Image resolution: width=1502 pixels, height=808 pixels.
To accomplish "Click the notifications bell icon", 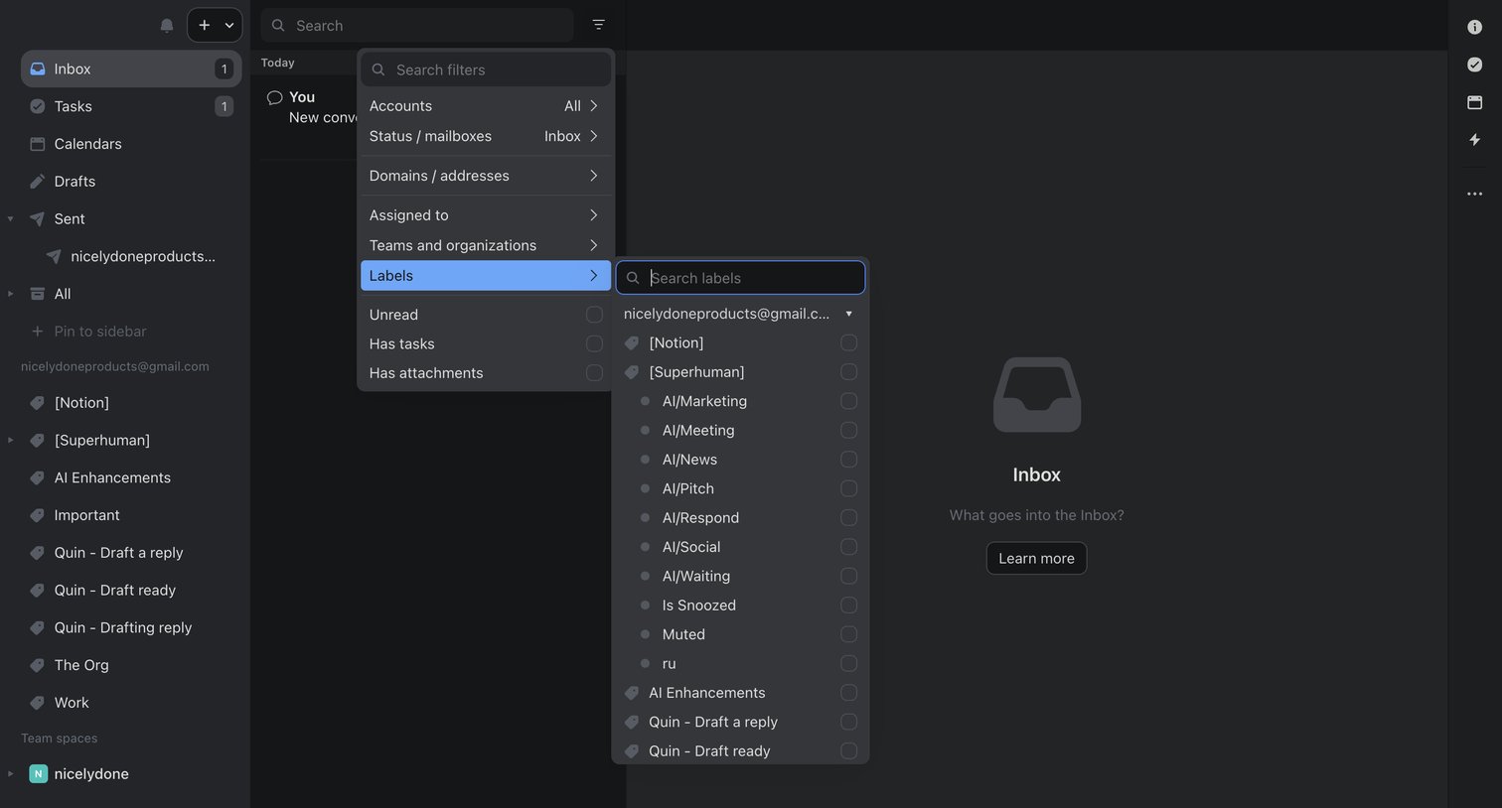I will 167,25.
